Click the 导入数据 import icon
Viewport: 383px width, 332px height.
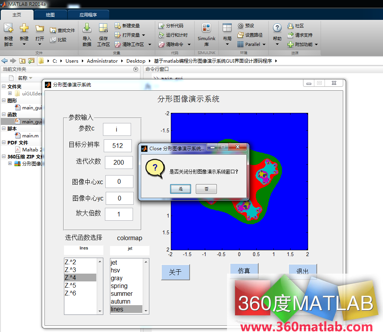(x=88, y=34)
